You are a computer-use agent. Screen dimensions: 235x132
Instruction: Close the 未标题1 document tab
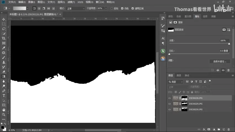point(60,14)
